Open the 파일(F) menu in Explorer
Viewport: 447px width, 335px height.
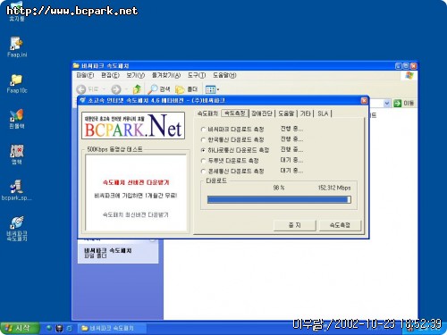pyautogui.click(x=85, y=75)
